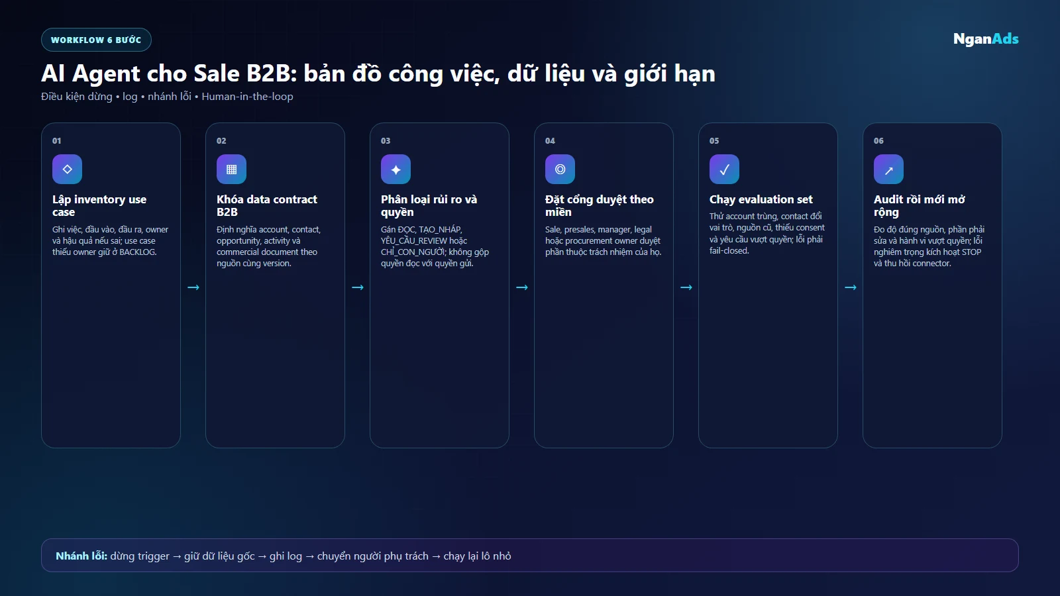Click the text chuyển người phụ trách

pos(373,556)
